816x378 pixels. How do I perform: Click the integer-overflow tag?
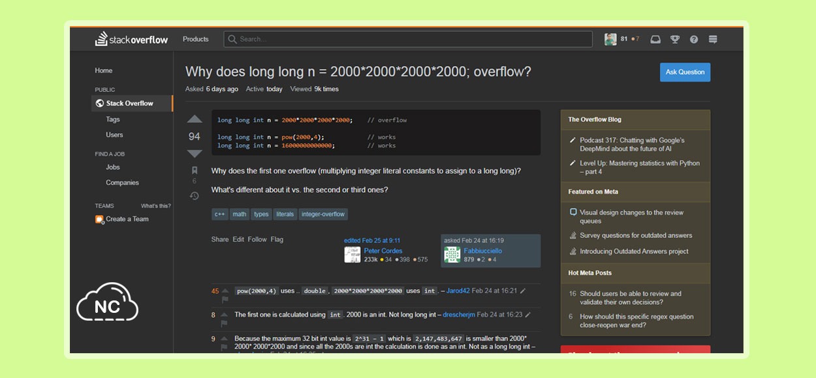pyautogui.click(x=323, y=214)
